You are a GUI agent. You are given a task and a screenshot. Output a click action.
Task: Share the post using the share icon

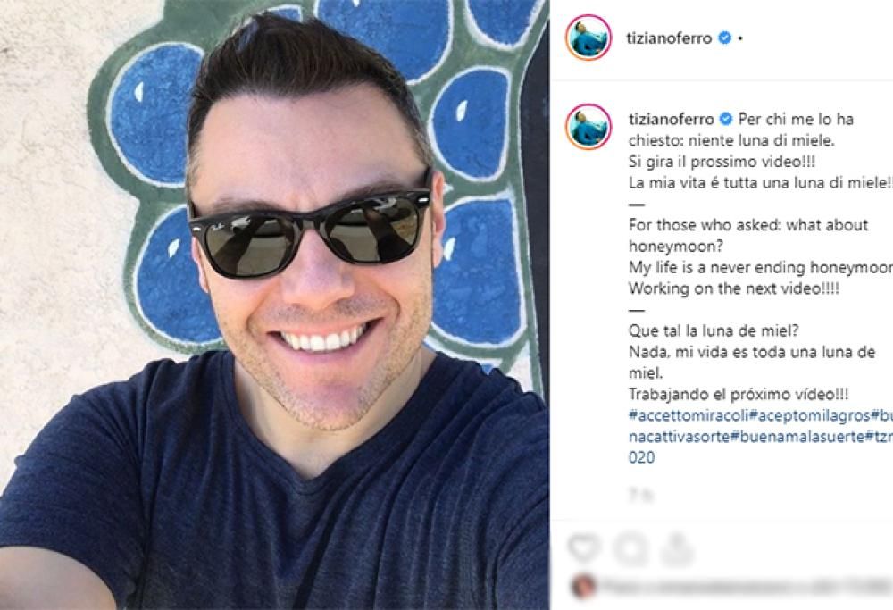(676, 548)
